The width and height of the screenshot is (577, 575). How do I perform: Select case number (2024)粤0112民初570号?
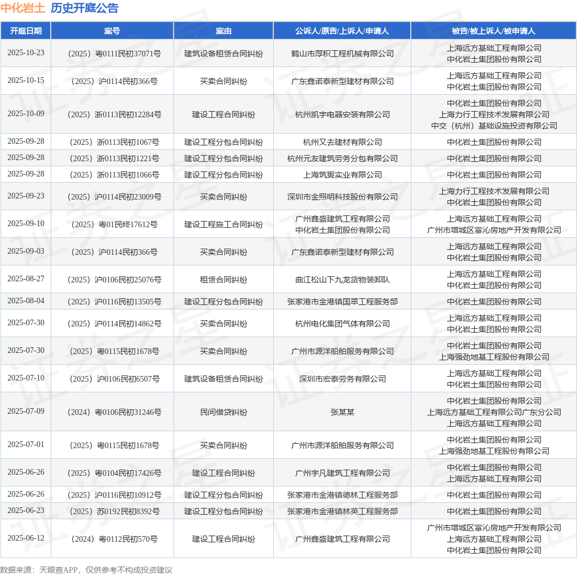pyautogui.click(x=114, y=539)
